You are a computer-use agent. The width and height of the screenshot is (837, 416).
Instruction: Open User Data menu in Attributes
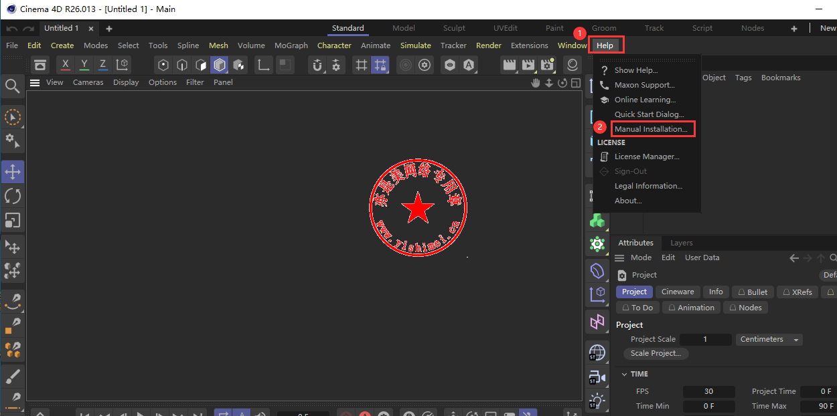702,257
